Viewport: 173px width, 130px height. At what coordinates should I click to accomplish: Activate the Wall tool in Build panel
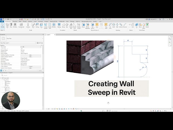click(7, 25)
